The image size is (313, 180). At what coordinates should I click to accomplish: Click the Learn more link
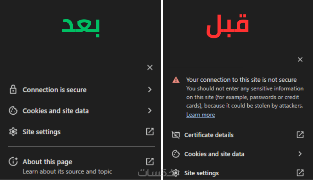[200, 115]
